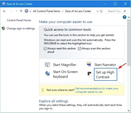Go back with the left arrow
Viewport: 131px width, 113px height.
coord(5,11)
